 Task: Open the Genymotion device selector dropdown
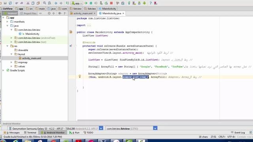pyautogui.click(x=101, y=128)
